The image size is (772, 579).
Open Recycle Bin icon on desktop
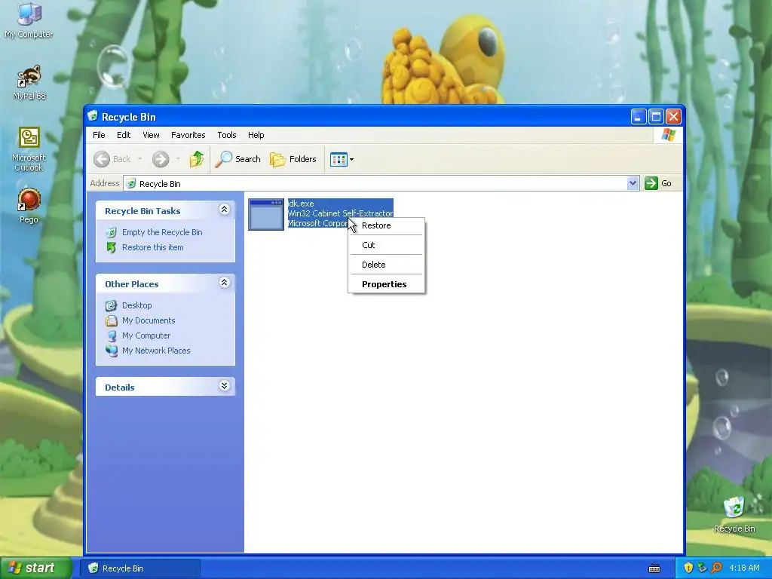[734, 515]
